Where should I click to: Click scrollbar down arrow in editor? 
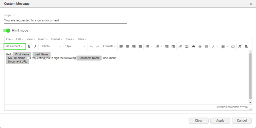click(x=250, y=103)
